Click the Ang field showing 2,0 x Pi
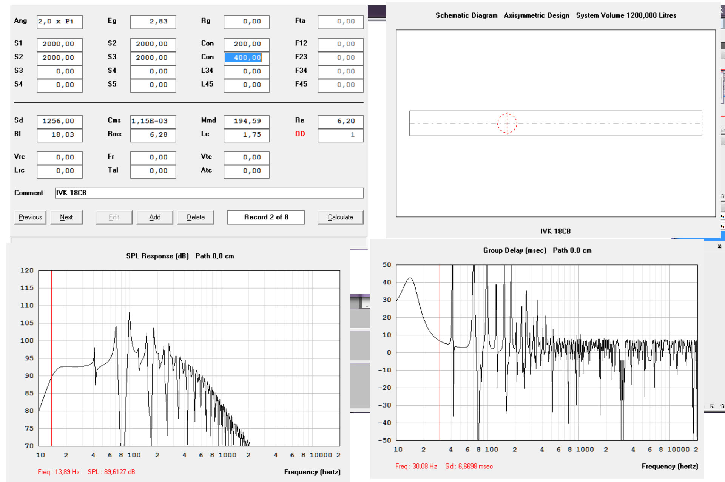This screenshot has height=482, width=725. [59, 22]
